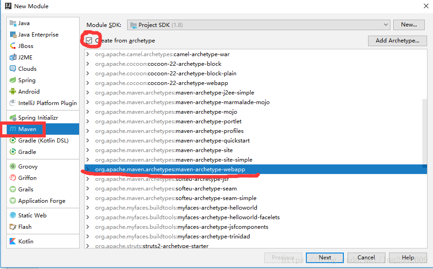Click the Flash icon
The height and width of the screenshot is (269, 433).
[x=13, y=227]
